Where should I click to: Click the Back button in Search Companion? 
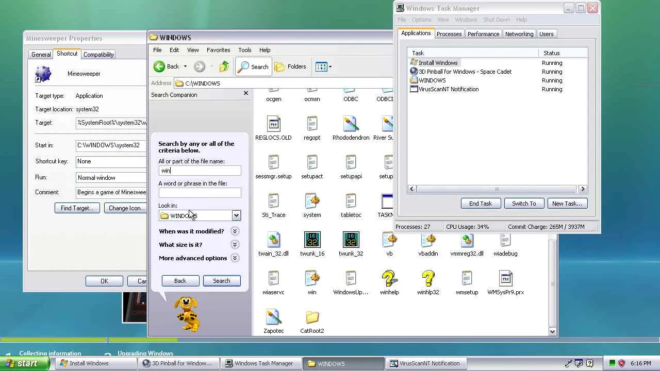[180, 281]
